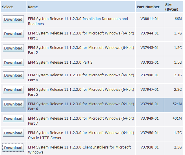
Task: Select name text ending with 'Part 4'
Action: coord(81,77)
